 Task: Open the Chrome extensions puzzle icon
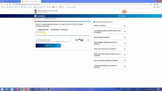[155, 5]
